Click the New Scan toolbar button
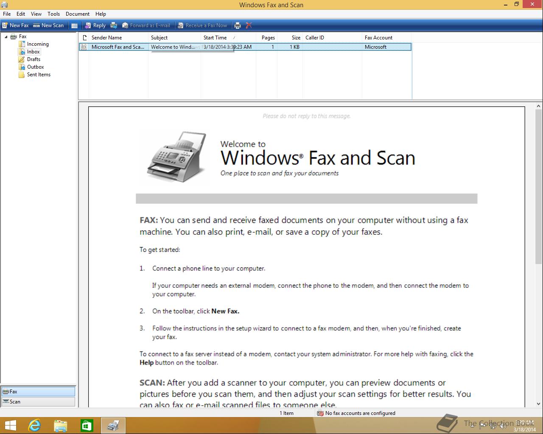Viewport: 543px width, 434px height. [x=48, y=25]
